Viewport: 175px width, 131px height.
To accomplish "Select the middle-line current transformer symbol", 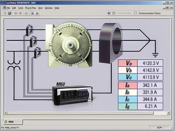I will click(x=33, y=42).
